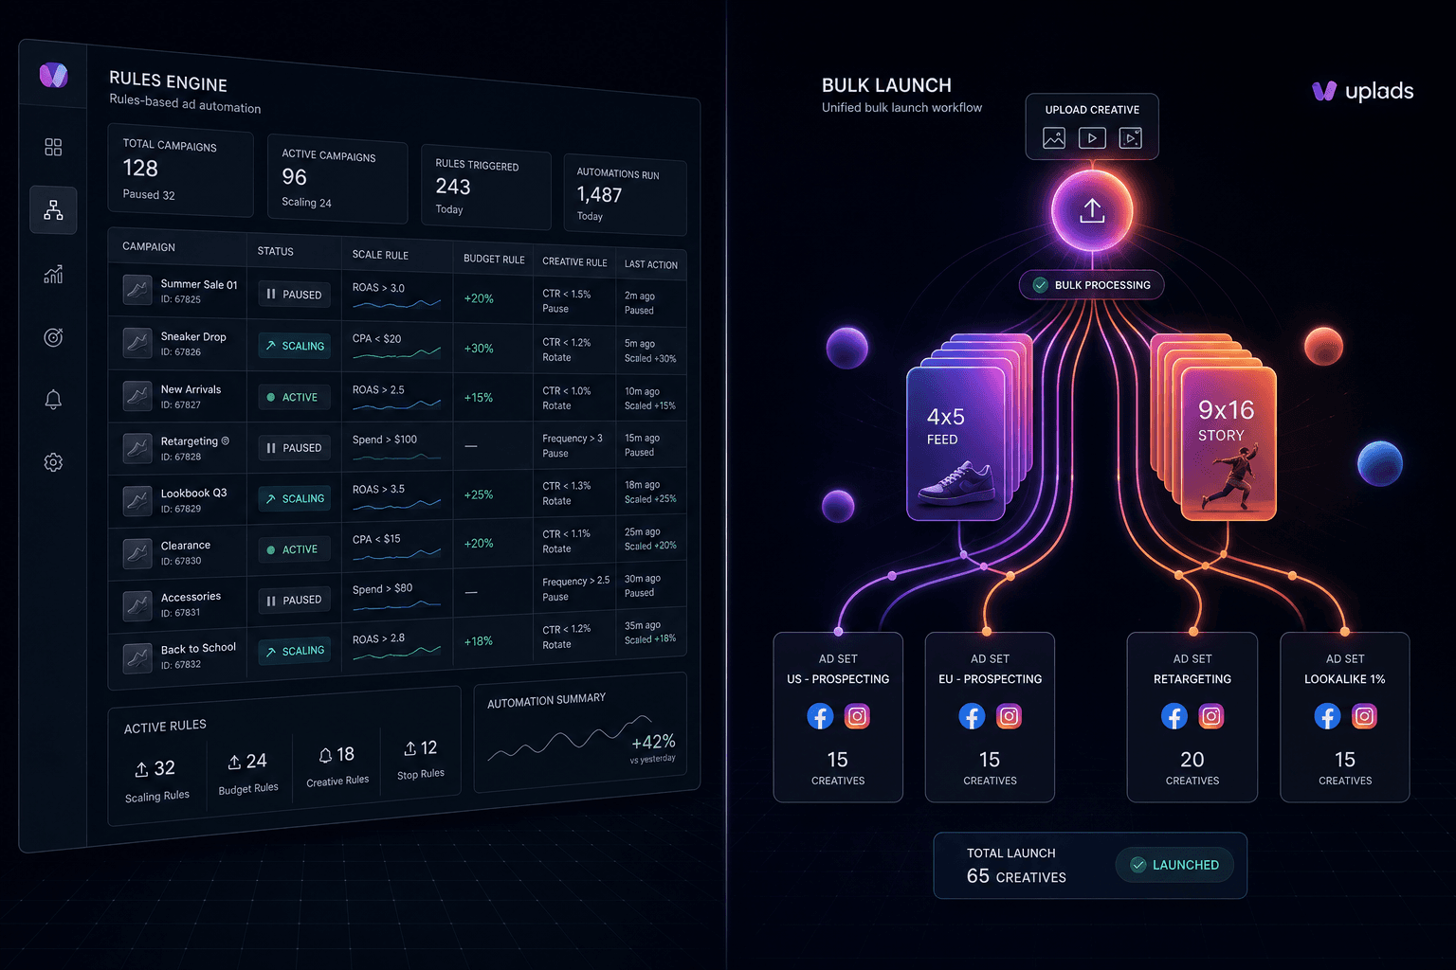This screenshot has height=970, width=1456.
Task: Click the '65 CREATIVES' total launch text
Action: (x=1016, y=877)
